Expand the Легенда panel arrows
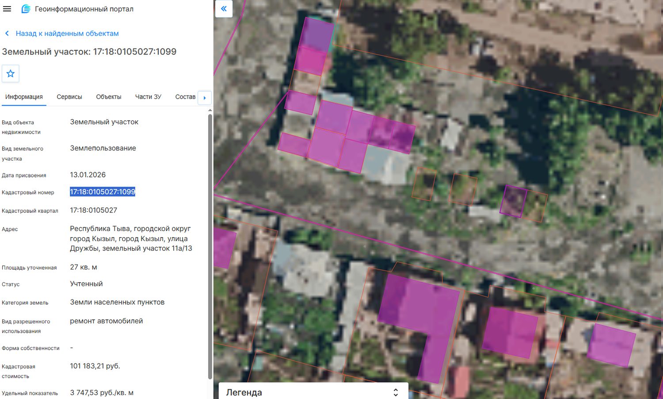Screen dimensions: 663x399 [396, 392]
